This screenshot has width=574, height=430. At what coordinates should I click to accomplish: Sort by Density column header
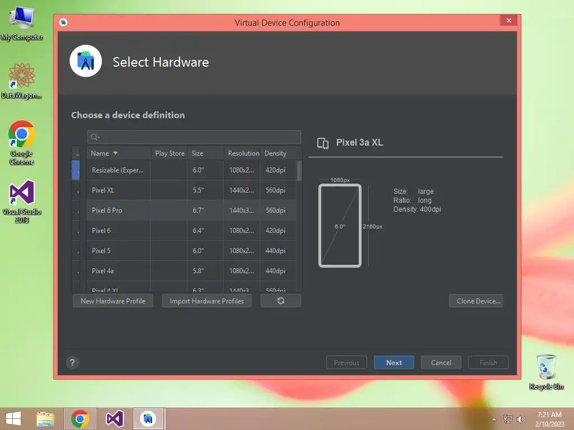(278, 153)
